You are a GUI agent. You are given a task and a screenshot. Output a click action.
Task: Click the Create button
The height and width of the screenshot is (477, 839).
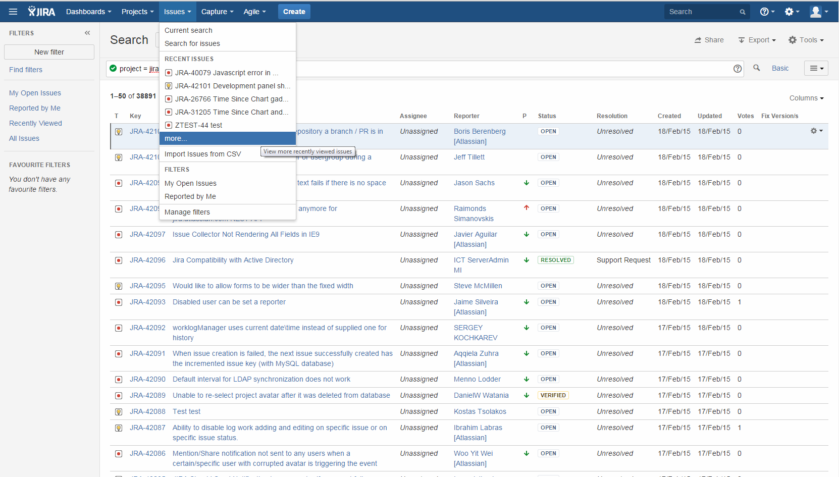pos(294,12)
